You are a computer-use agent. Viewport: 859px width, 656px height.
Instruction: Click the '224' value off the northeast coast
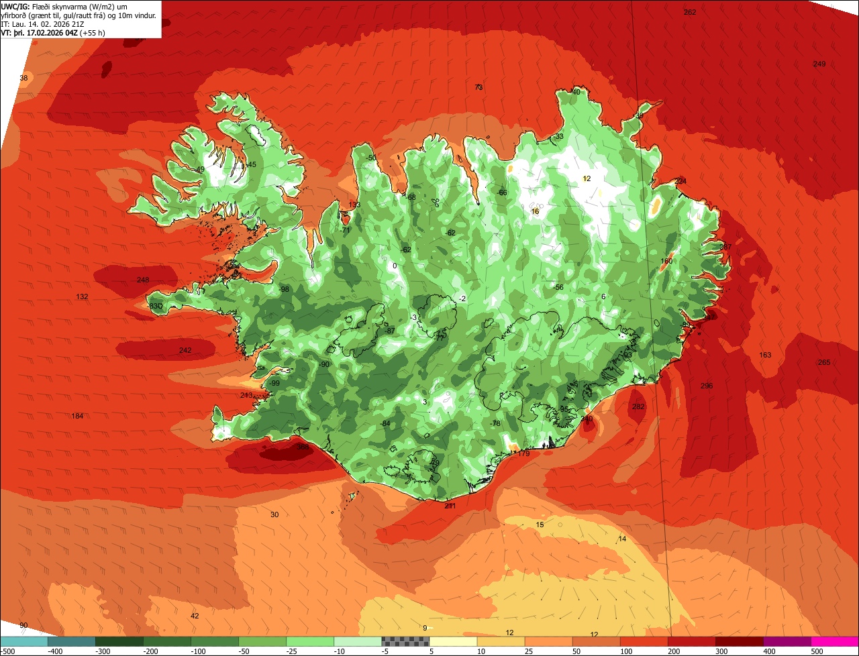681,181
